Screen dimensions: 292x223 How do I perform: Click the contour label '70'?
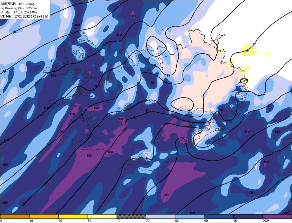click(x=130, y=159)
